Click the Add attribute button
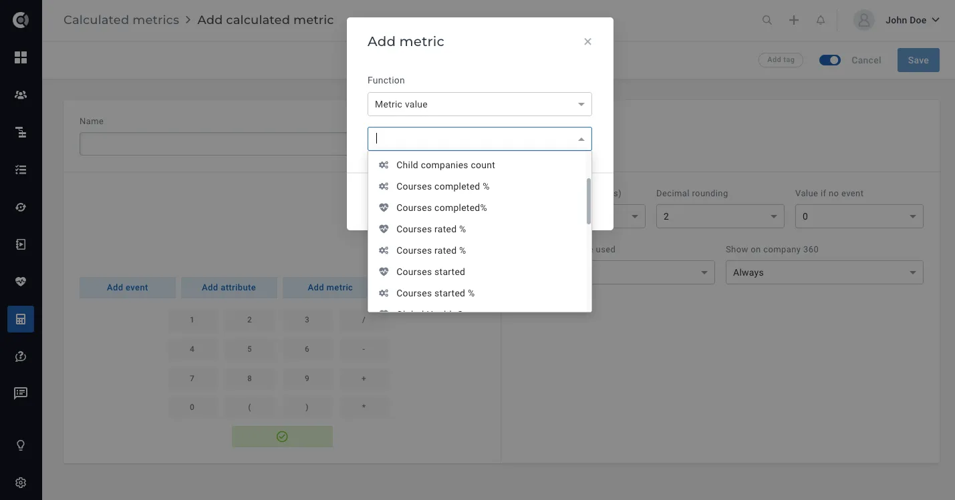This screenshot has height=500, width=955. click(x=229, y=288)
